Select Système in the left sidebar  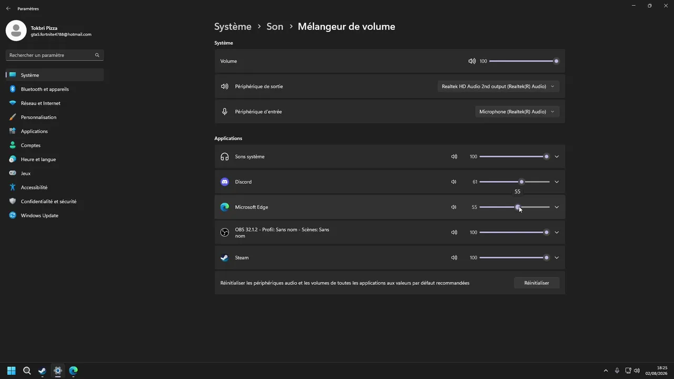pyautogui.click(x=55, y=75)
